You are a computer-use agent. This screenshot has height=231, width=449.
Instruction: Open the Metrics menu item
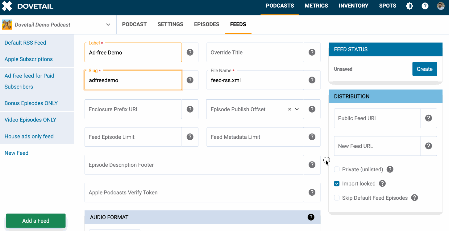coord(316,6)
